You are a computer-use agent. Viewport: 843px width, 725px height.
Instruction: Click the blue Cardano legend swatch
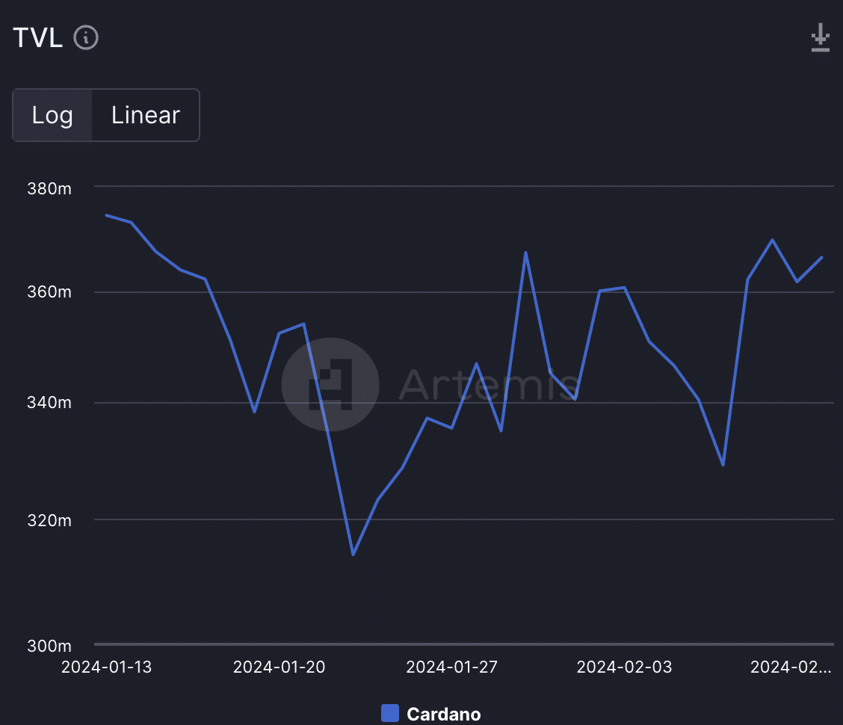tap(389, 713)
